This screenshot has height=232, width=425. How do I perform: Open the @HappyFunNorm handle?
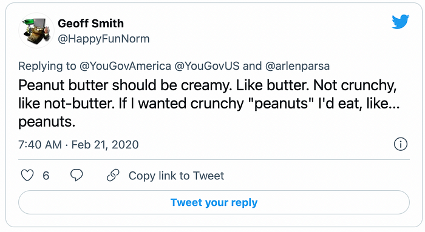point(104,39)
